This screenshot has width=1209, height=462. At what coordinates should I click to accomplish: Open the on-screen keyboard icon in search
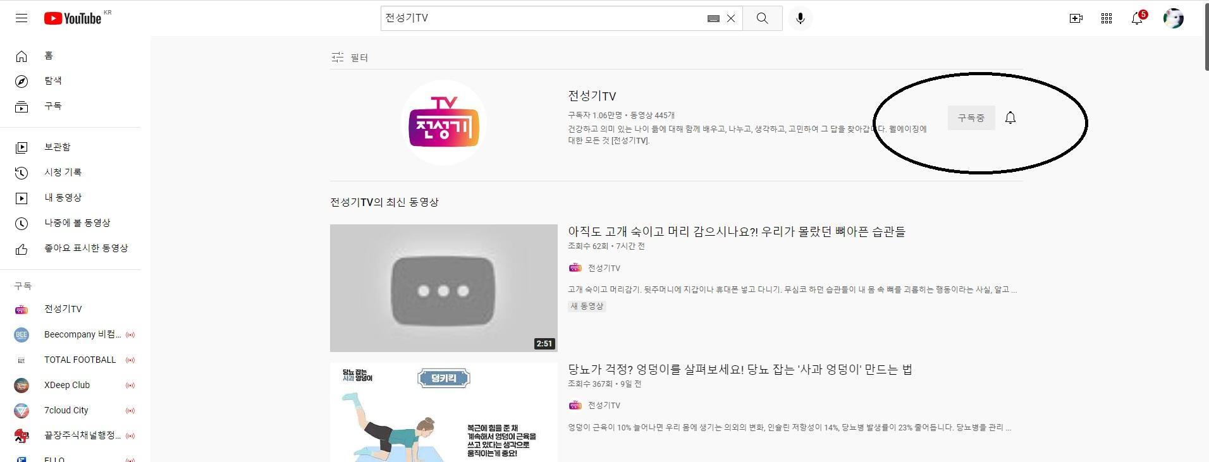(x=713, y=18)
